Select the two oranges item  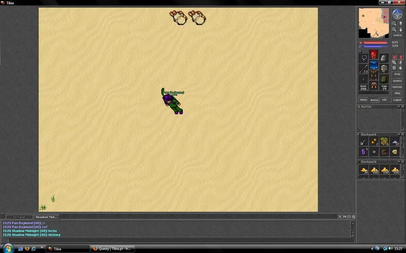(374, 142)
